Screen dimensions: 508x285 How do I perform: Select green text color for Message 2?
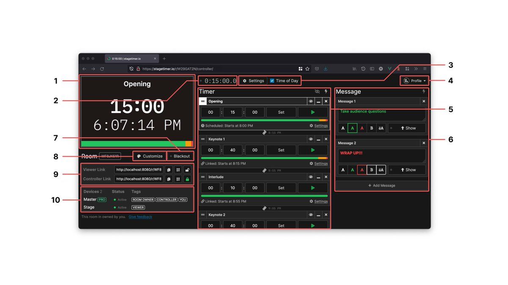pyautogui.click(x=352, y=170)
